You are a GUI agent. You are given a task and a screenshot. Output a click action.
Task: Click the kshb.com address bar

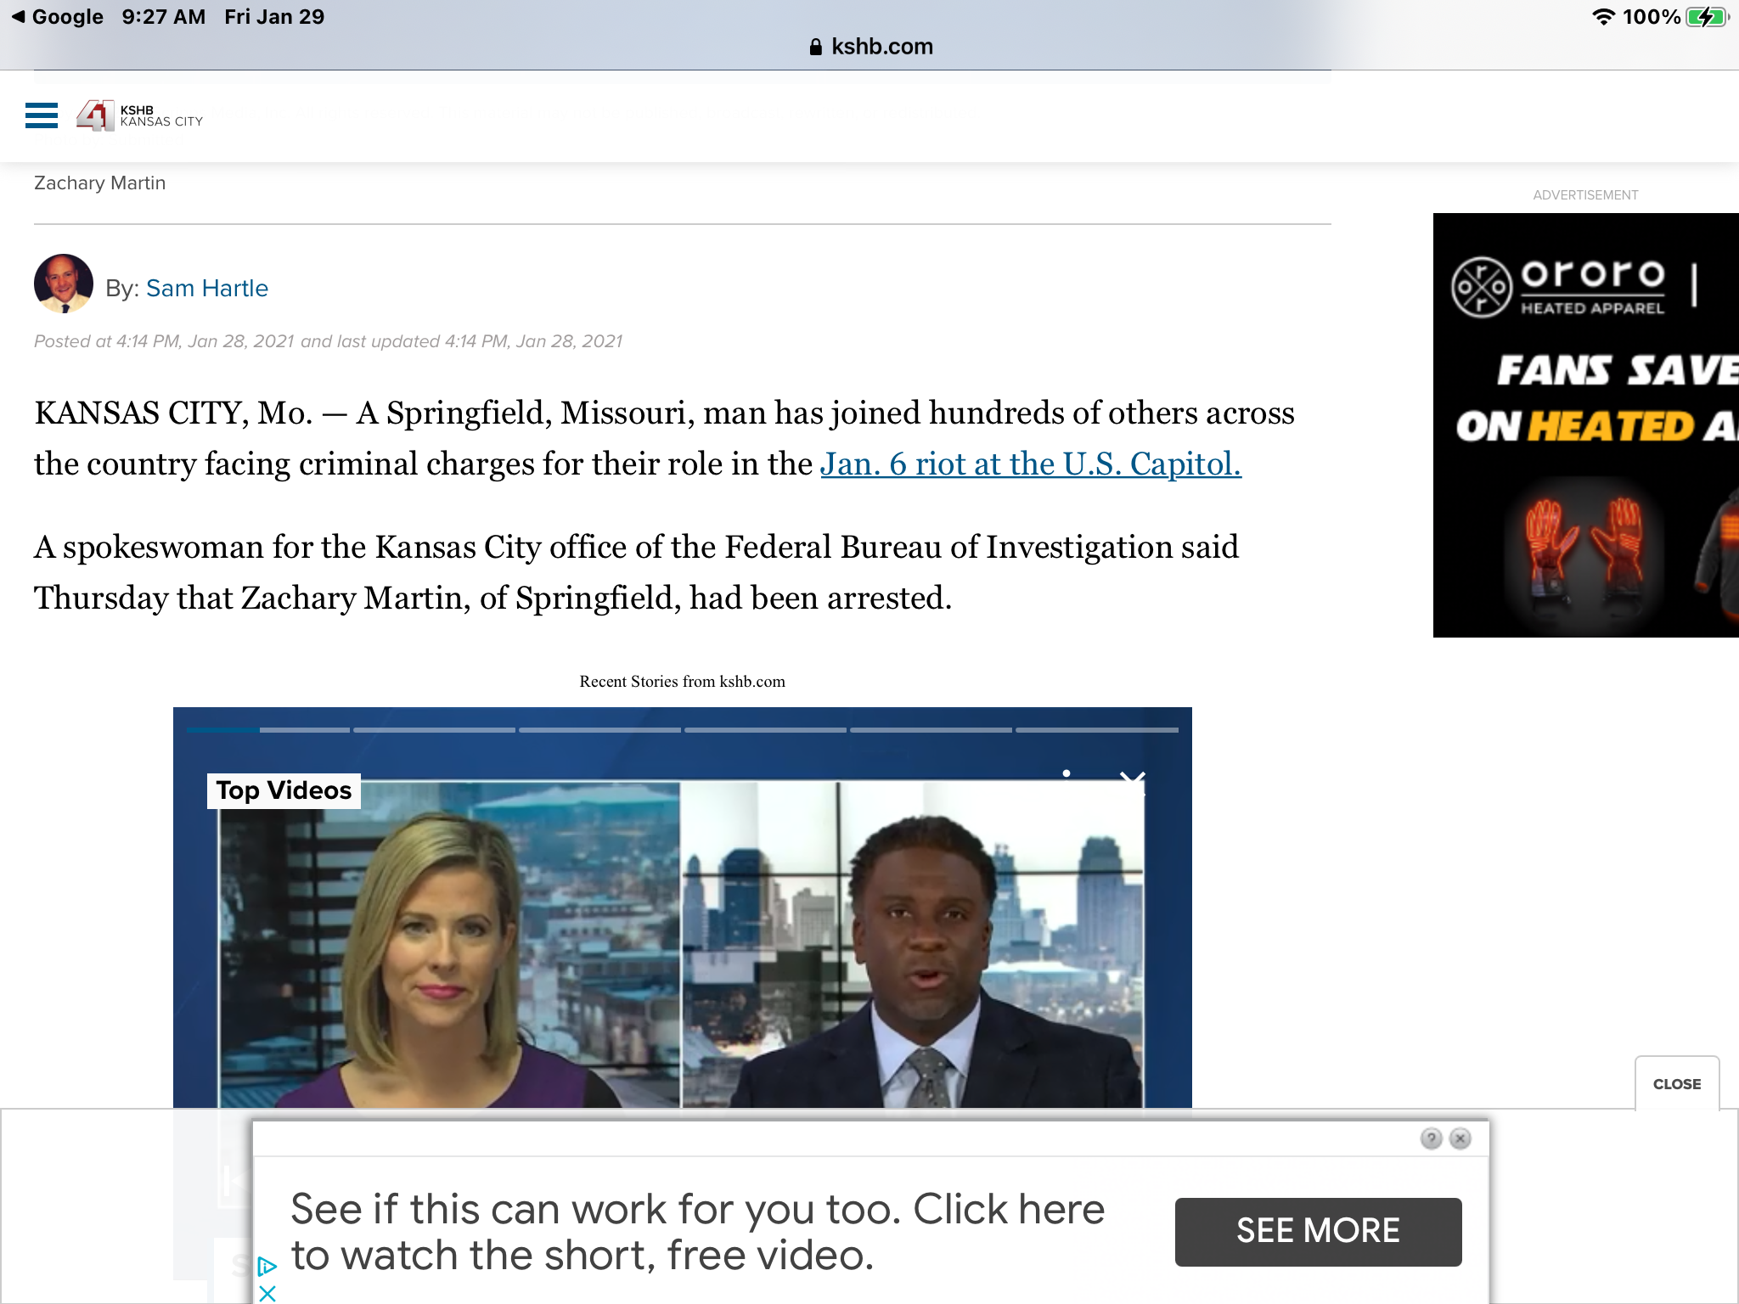click(871, 47)
